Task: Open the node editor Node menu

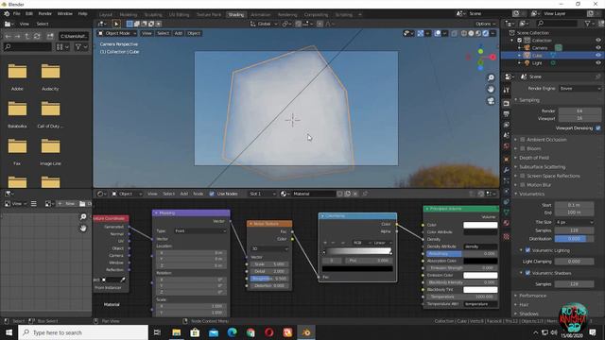Action: click(198, 194)
